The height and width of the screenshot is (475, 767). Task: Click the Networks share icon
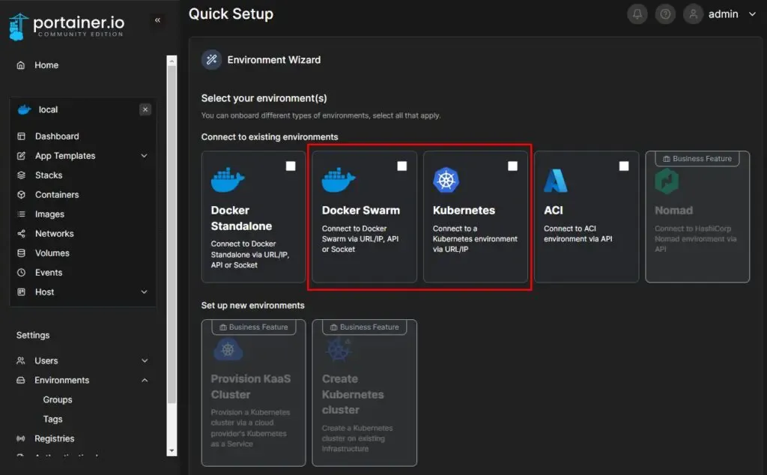coord(21,233)
